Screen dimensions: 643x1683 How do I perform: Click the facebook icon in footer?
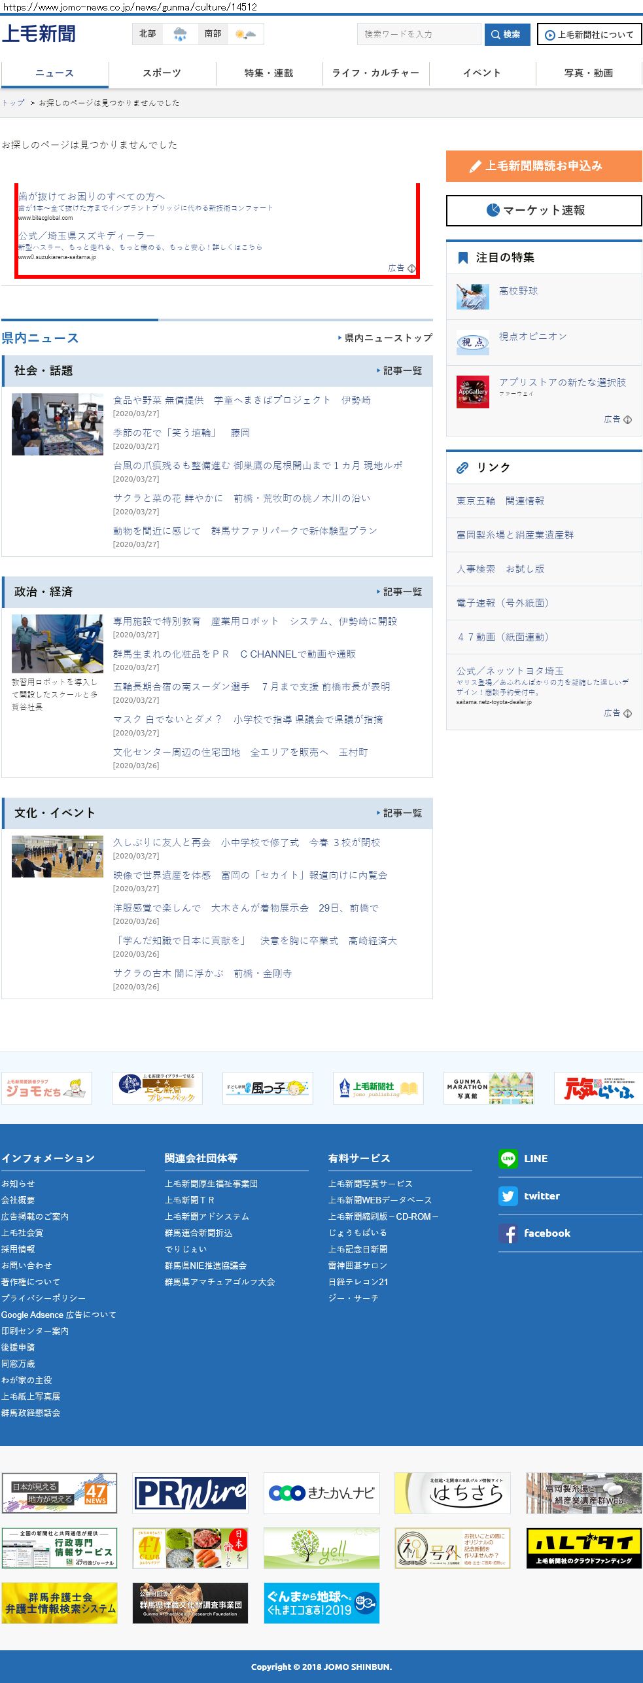(508, 1233)
